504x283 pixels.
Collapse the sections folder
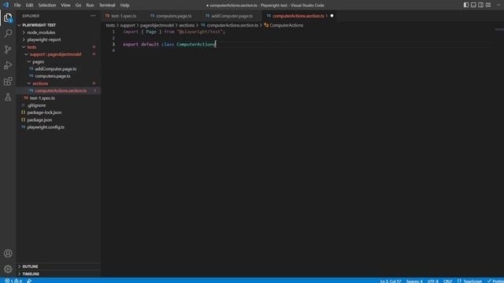pos(40,83)
